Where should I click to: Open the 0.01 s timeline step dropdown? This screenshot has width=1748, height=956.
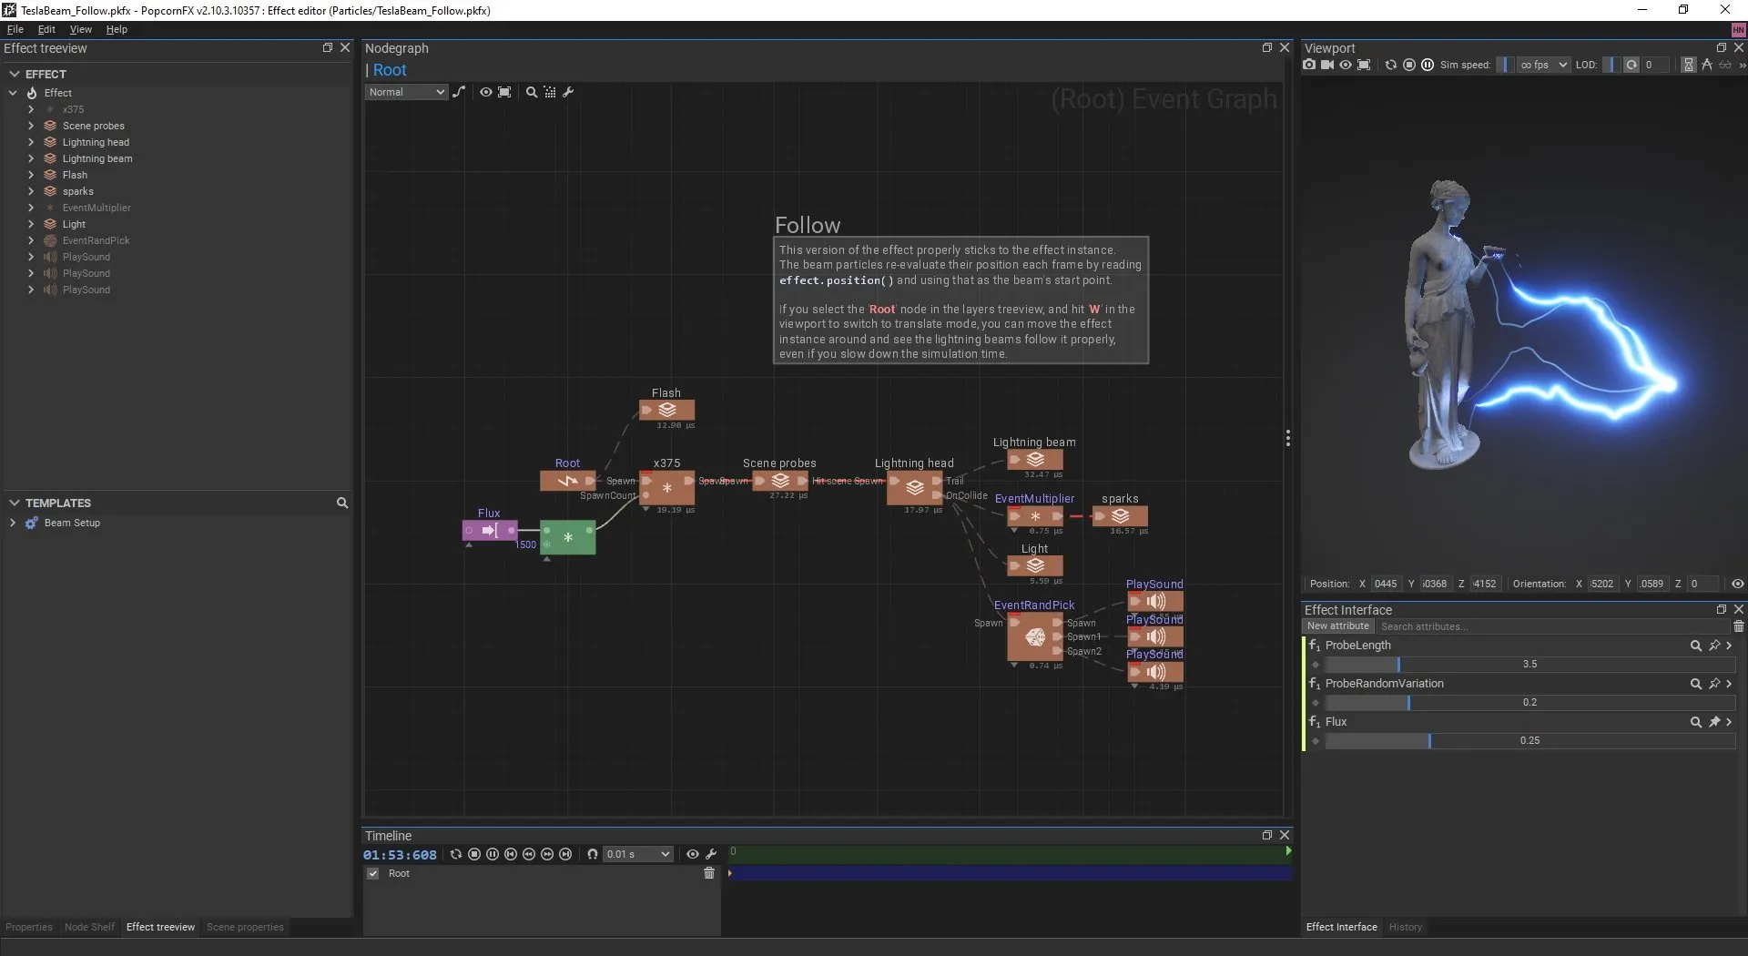[638, 854]
